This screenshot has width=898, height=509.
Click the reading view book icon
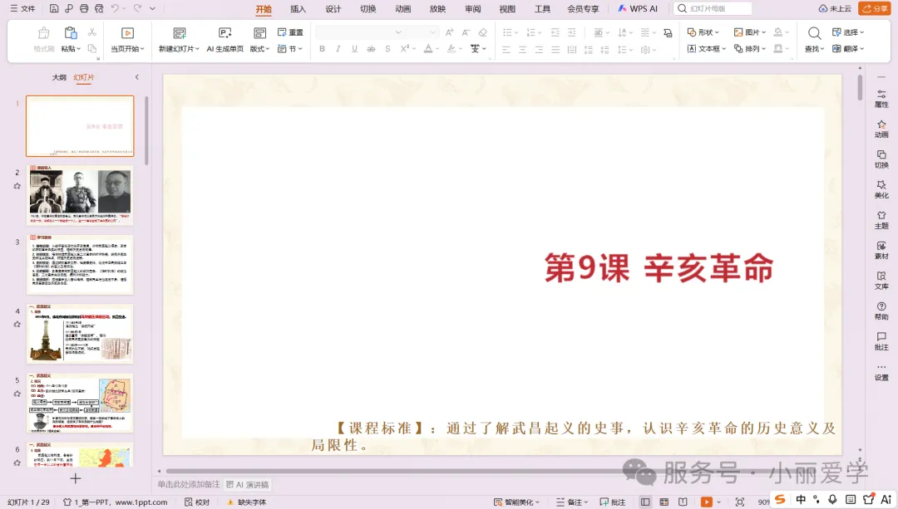click(x=683, y=502)
